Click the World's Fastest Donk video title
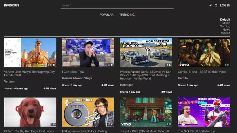Image resolution: width=237 pixels, height=133 pixels. click(146, 75)
